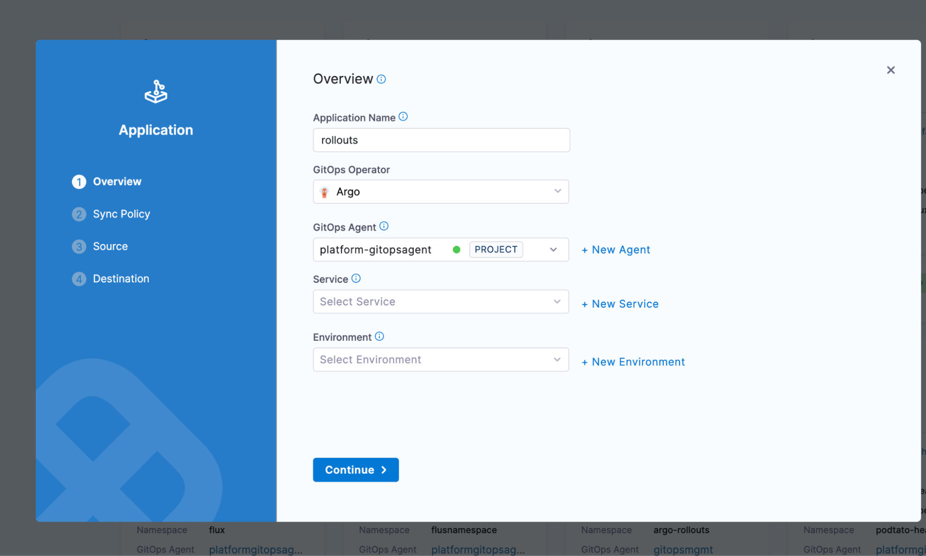
Task: Click the New Agent link
Action: [x=616, y=250]
